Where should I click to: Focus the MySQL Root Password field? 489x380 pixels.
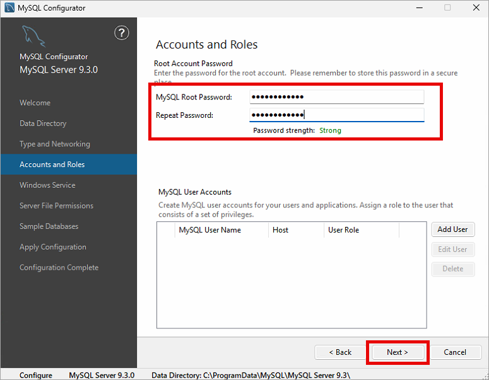(x=337, y=97)
